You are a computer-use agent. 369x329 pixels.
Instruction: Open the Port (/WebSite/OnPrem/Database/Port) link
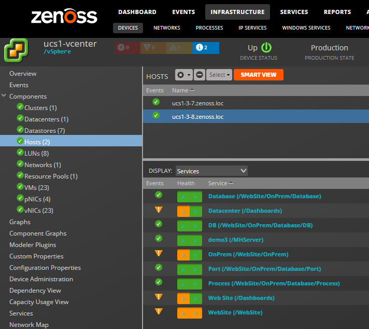click(264, 269)
